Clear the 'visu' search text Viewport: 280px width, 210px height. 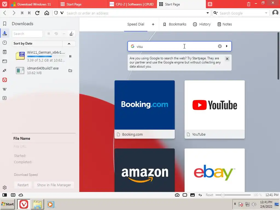tap(220, 46)
